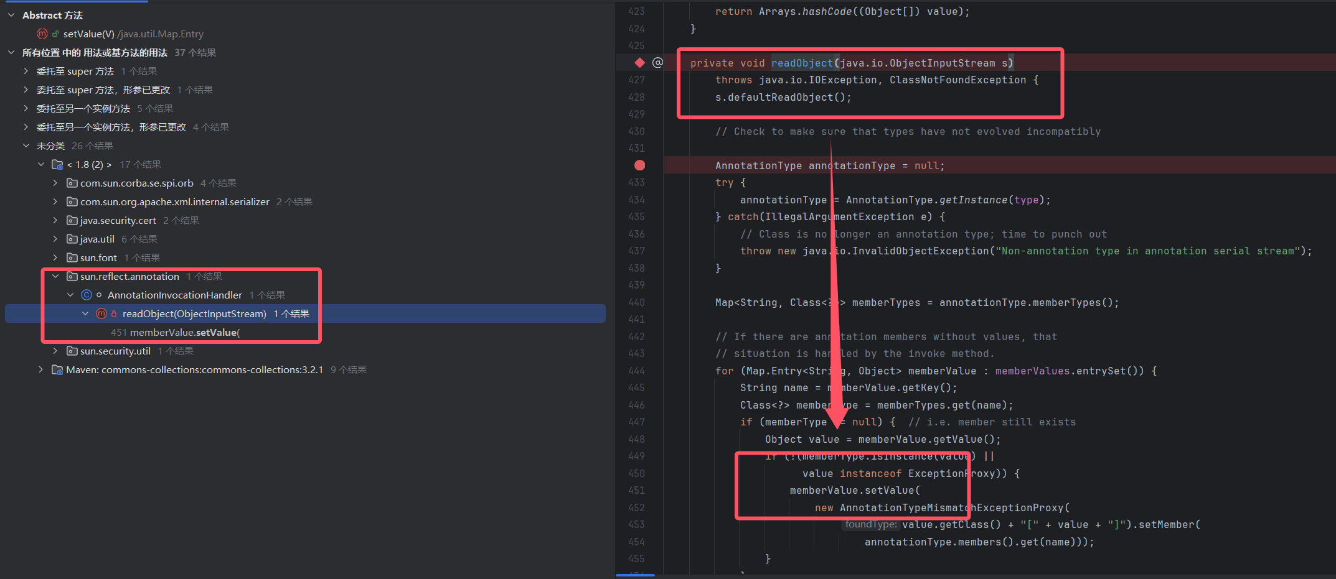Select the "451 memberValue.setValue(" usage row
Viewport: 1336px width, 579px height.
(305, 332)
